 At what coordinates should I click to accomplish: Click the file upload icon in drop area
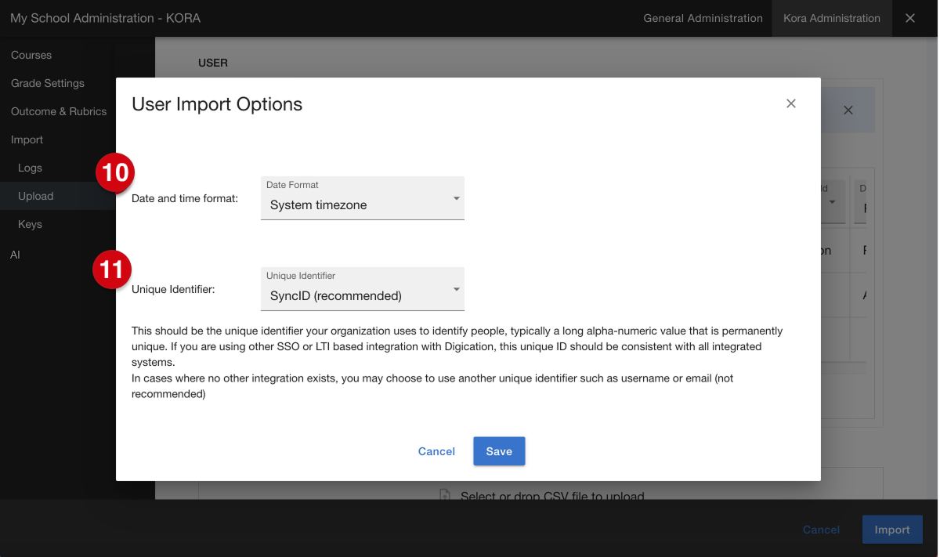pyautogui.click(x=445, y=495)
